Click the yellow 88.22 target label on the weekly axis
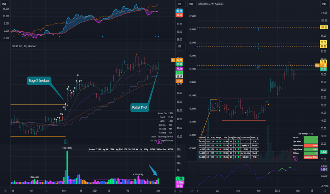The height and width of the screenshot is (194, 330). point(324,46)
